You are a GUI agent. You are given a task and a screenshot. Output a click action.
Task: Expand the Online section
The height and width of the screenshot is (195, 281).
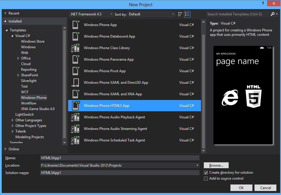tap(6, 149)
